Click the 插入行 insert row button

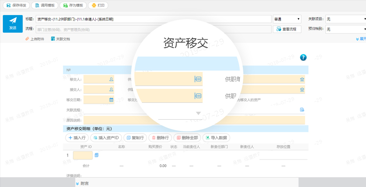76,138
